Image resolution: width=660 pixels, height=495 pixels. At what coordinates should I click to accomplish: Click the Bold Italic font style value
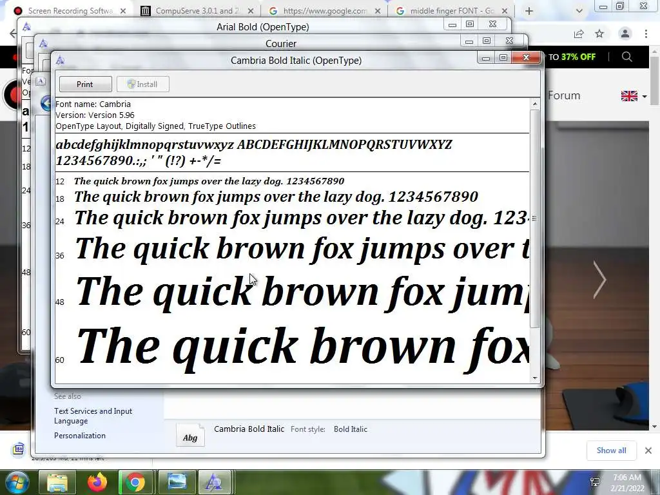[x=351, y=429]
